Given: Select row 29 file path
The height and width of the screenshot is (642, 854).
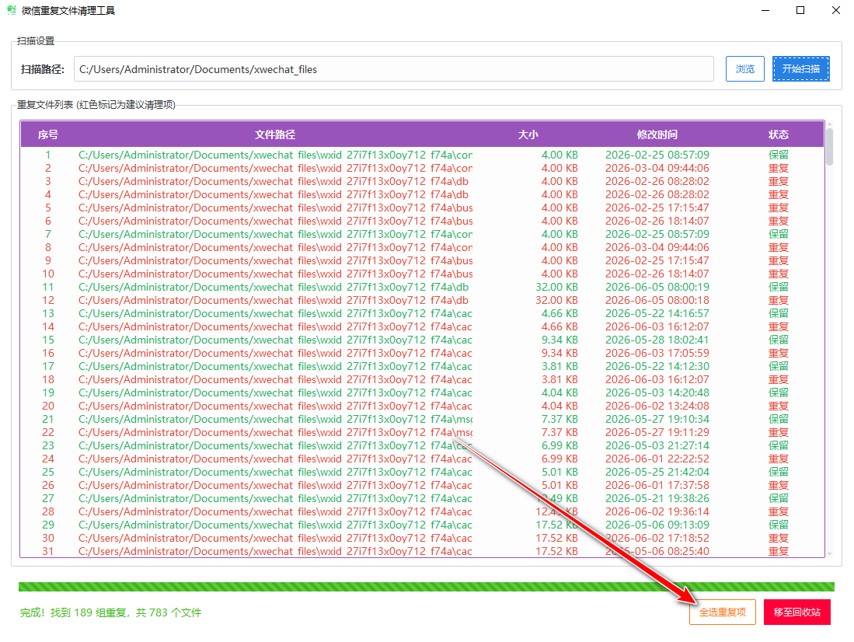Looking at the screenshot, I should pos(275,525).
